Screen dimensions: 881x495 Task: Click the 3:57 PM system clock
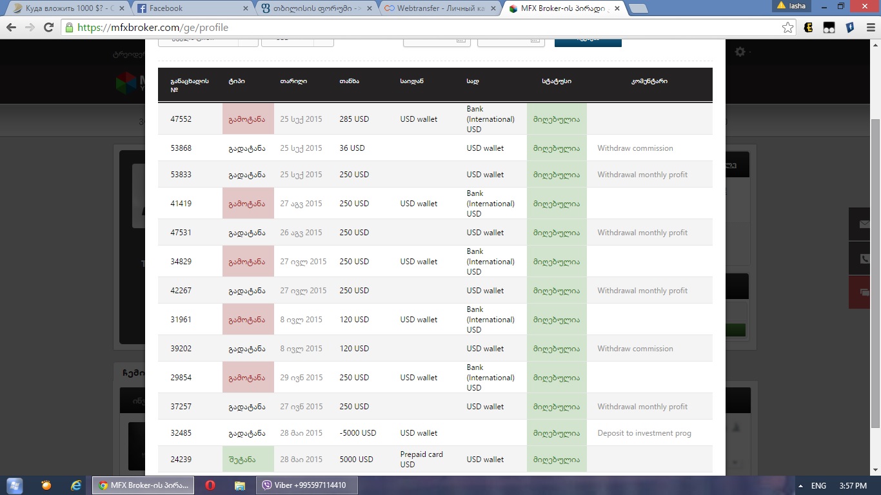click(x=853, y=485)
